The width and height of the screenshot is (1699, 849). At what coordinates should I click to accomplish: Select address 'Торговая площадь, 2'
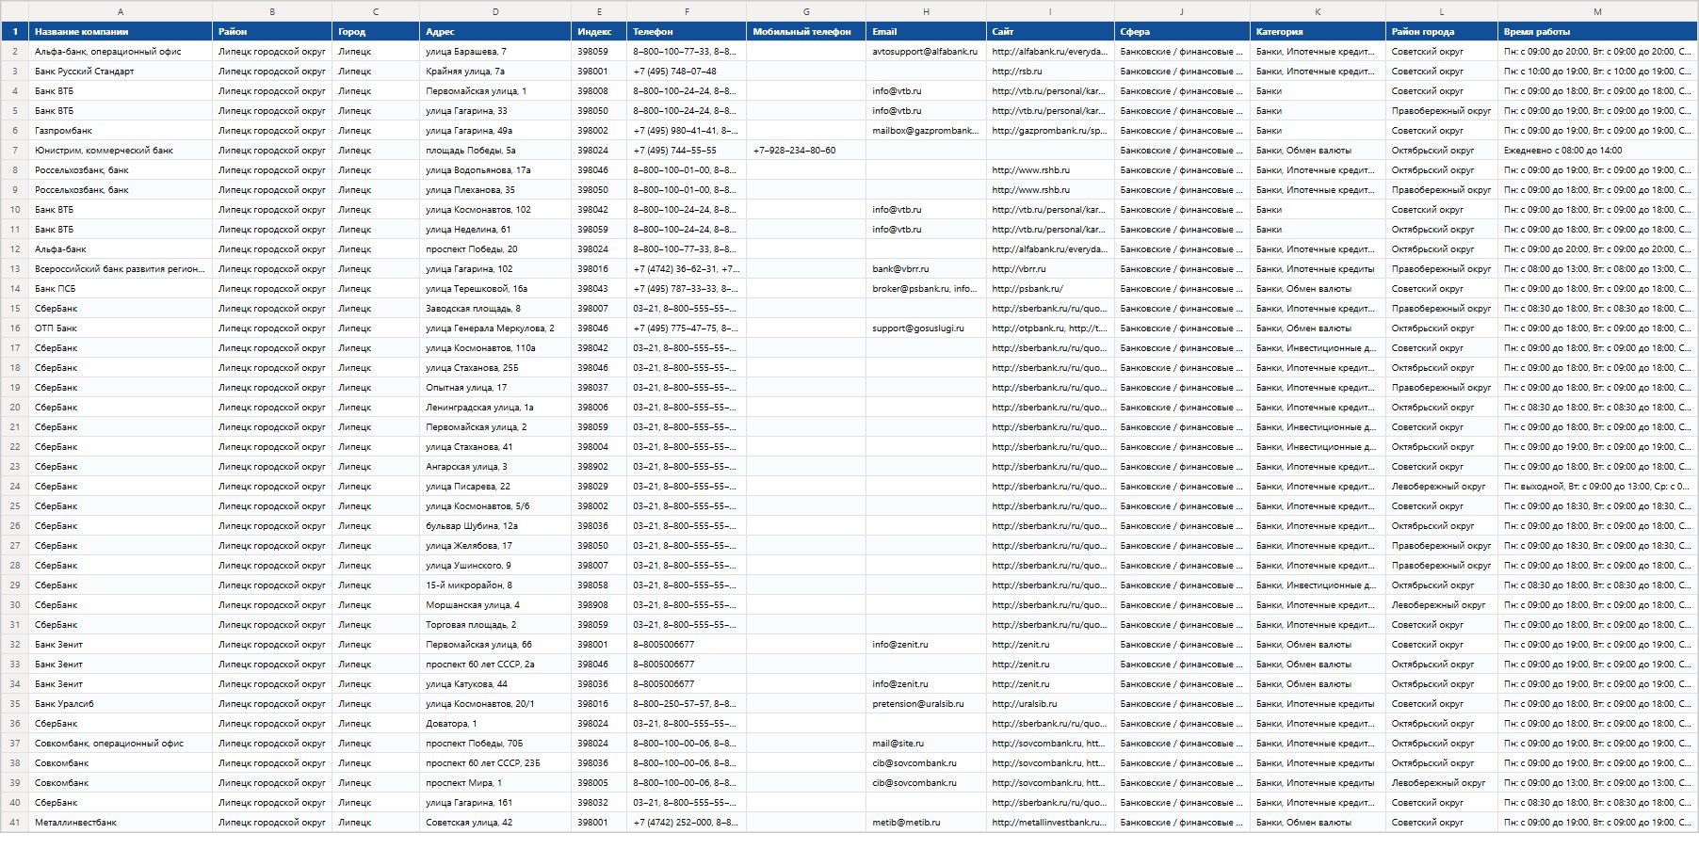coord(495,625)
